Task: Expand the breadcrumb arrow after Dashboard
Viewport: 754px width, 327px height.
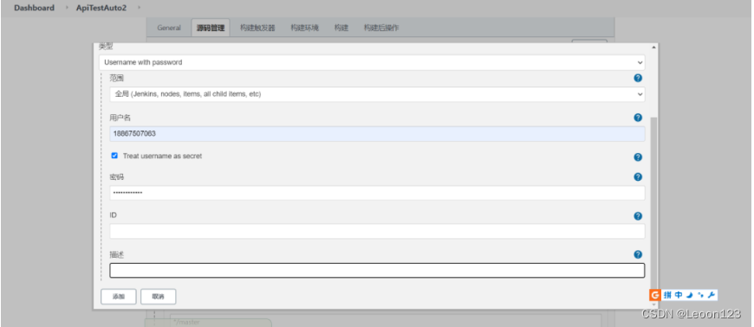Action: [x=67, y=8]
